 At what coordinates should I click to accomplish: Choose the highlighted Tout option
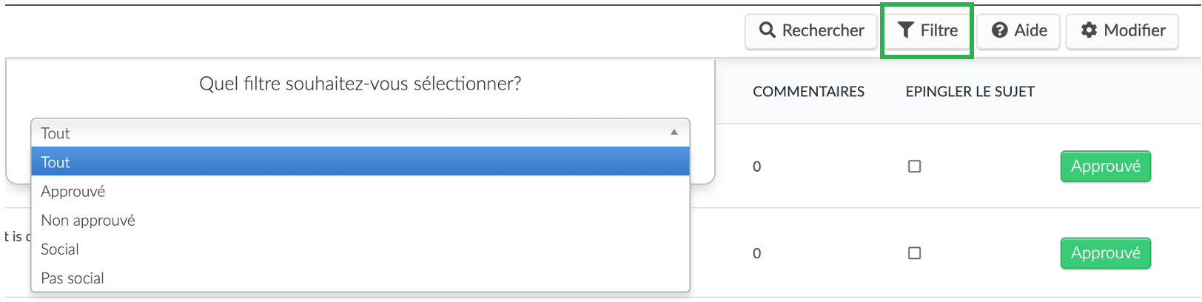pyautogui.click(x=360, y=161)
